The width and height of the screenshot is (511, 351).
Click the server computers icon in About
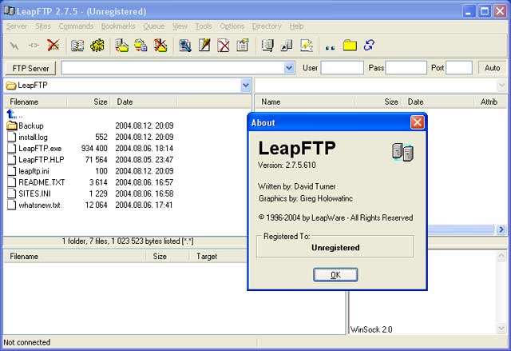point(402,152)
